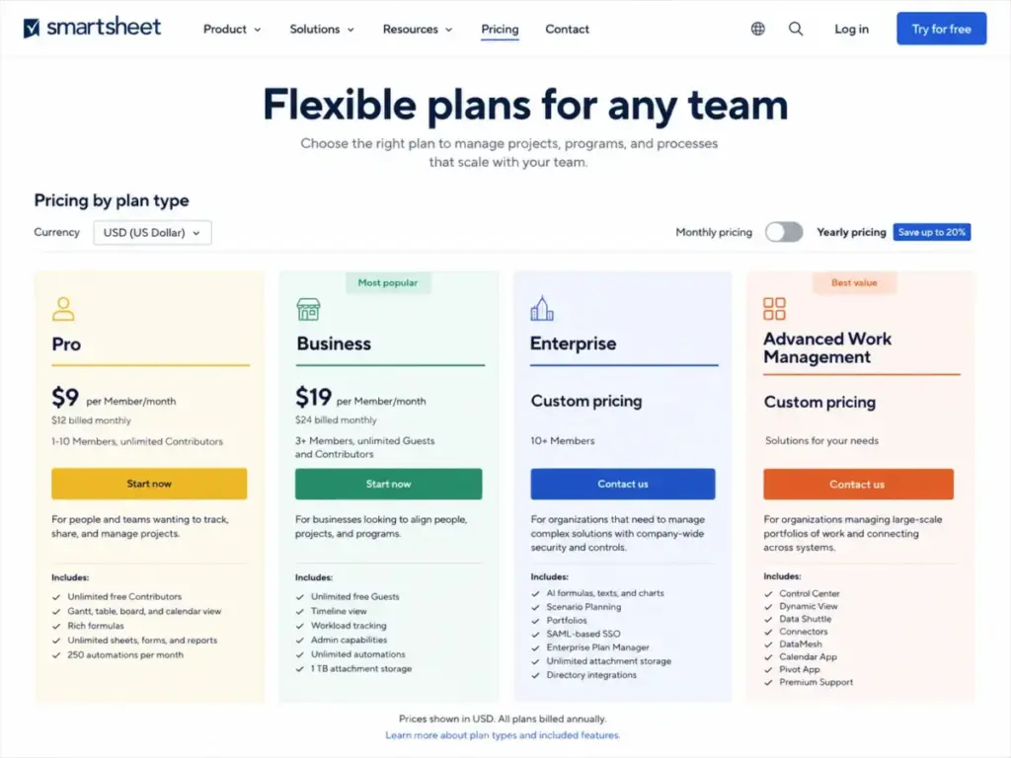Click the Try for free button
Viewport: 1011px width, 758px height.
click(941, 29)
